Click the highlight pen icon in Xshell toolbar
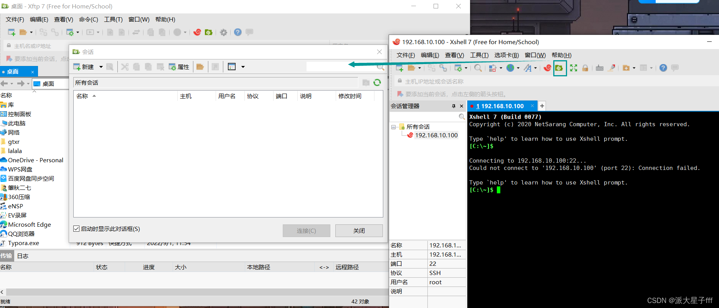This screenshot has height=308, width=719. coord(612,68)
